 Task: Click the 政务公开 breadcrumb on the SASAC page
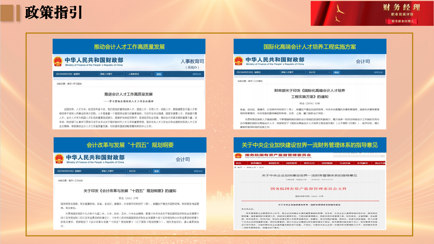click(251, 168)
